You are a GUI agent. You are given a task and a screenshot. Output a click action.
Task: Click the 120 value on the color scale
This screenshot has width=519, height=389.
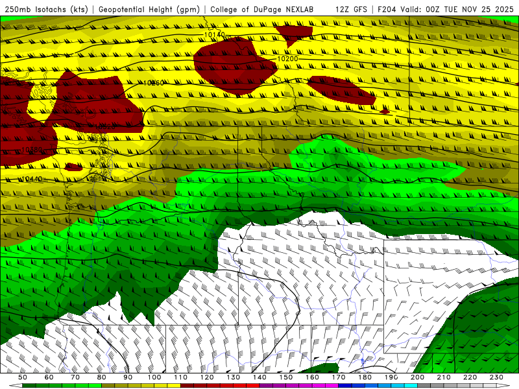point(207,377)
